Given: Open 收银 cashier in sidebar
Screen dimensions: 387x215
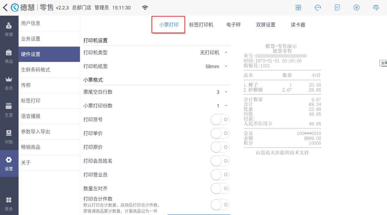Looking at the screenshot, I should pyautogui.click(x=9, y=29).
